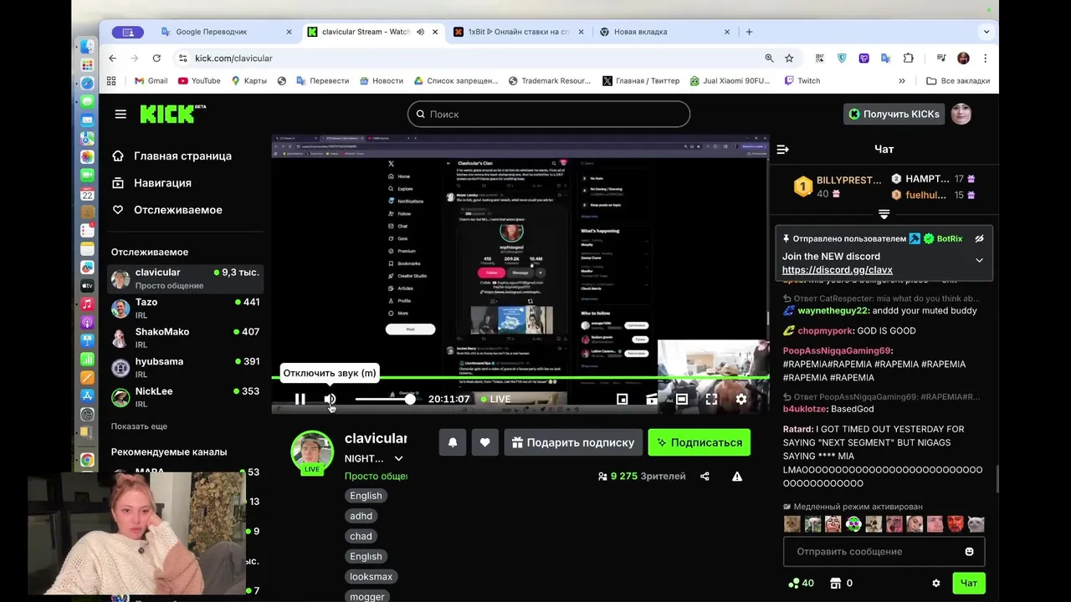Toggle theater mode in the player
Viewport: 1071px width, 602px height.
coord(681,399)
